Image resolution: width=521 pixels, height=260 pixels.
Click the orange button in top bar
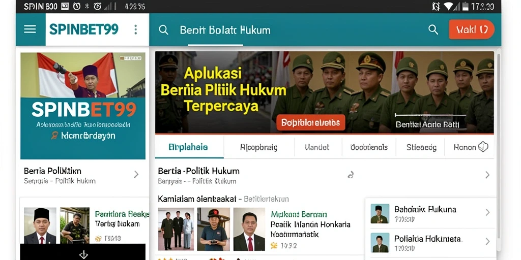pos(472,29)
